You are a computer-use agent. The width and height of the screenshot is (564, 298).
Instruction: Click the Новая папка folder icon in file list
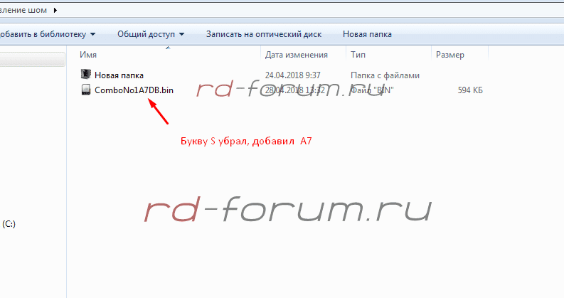point(85,75)
